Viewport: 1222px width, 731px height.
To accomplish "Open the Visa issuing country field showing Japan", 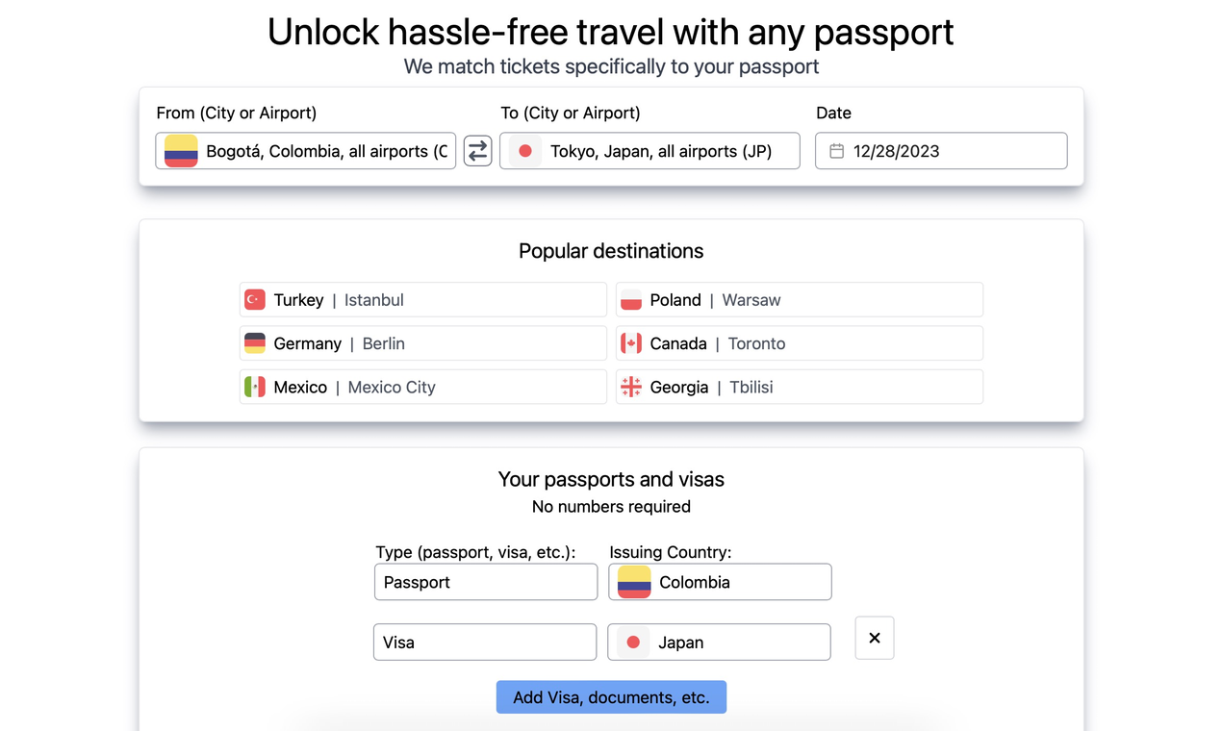I will pyautogui.click(x=719, y=642).
